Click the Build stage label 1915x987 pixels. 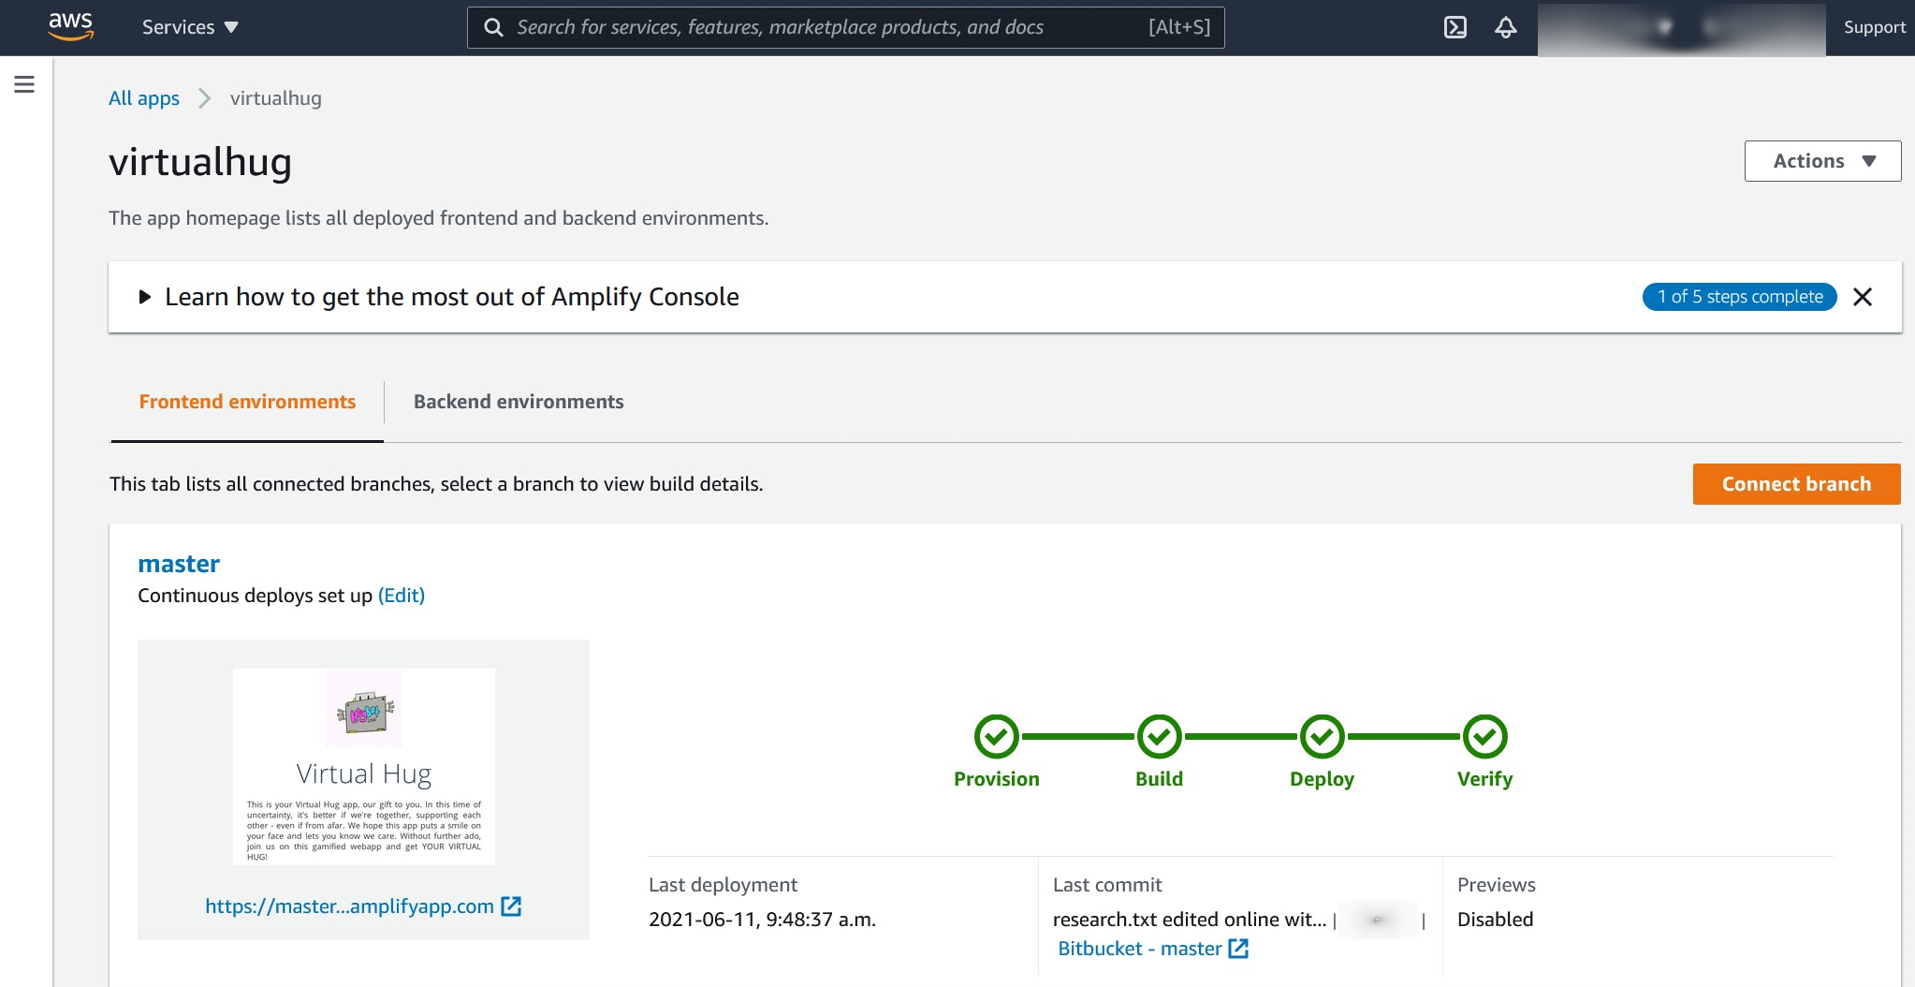pos(1160,779)
